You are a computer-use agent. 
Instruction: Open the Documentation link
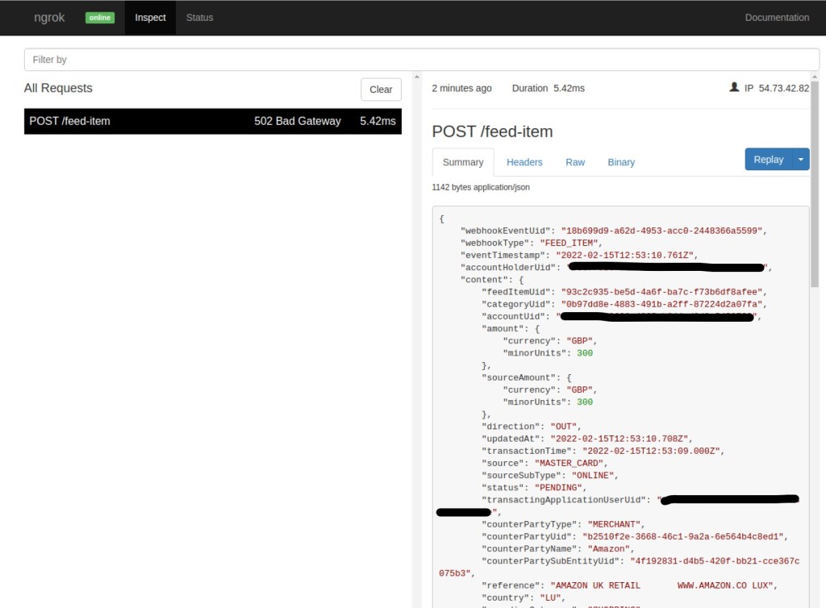point(777,18)
